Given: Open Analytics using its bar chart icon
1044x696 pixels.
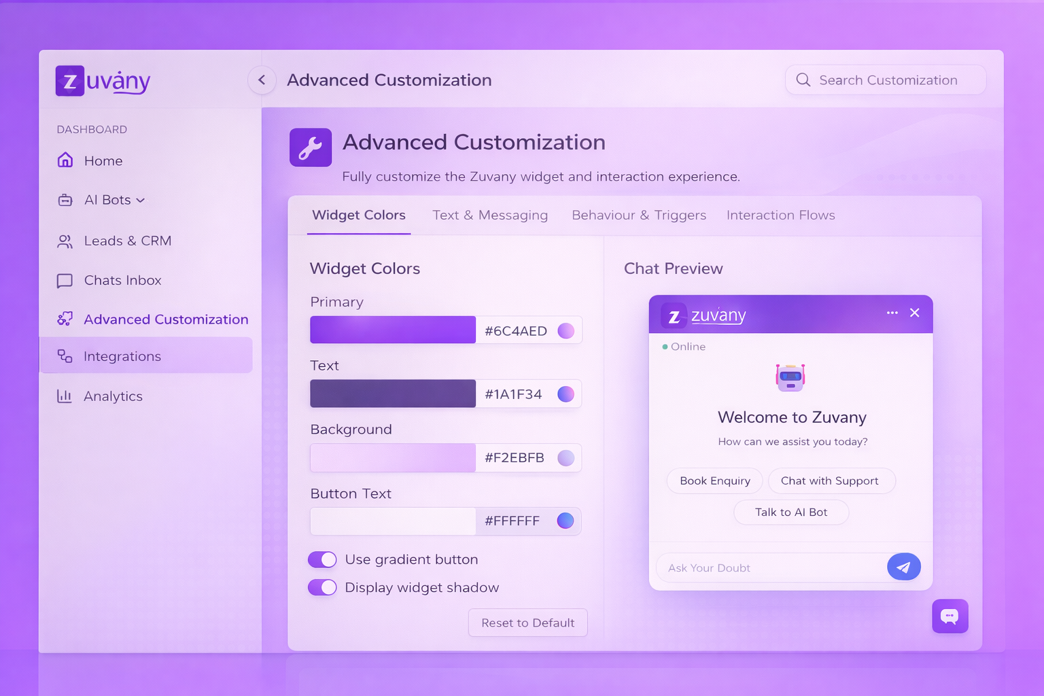Looking at the screenshot, I should click(65, 396).
